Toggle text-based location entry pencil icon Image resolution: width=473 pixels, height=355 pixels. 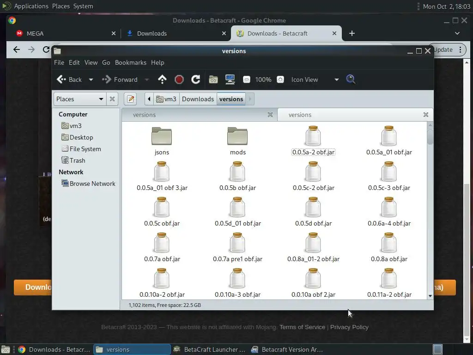click(x=130, y=99)
